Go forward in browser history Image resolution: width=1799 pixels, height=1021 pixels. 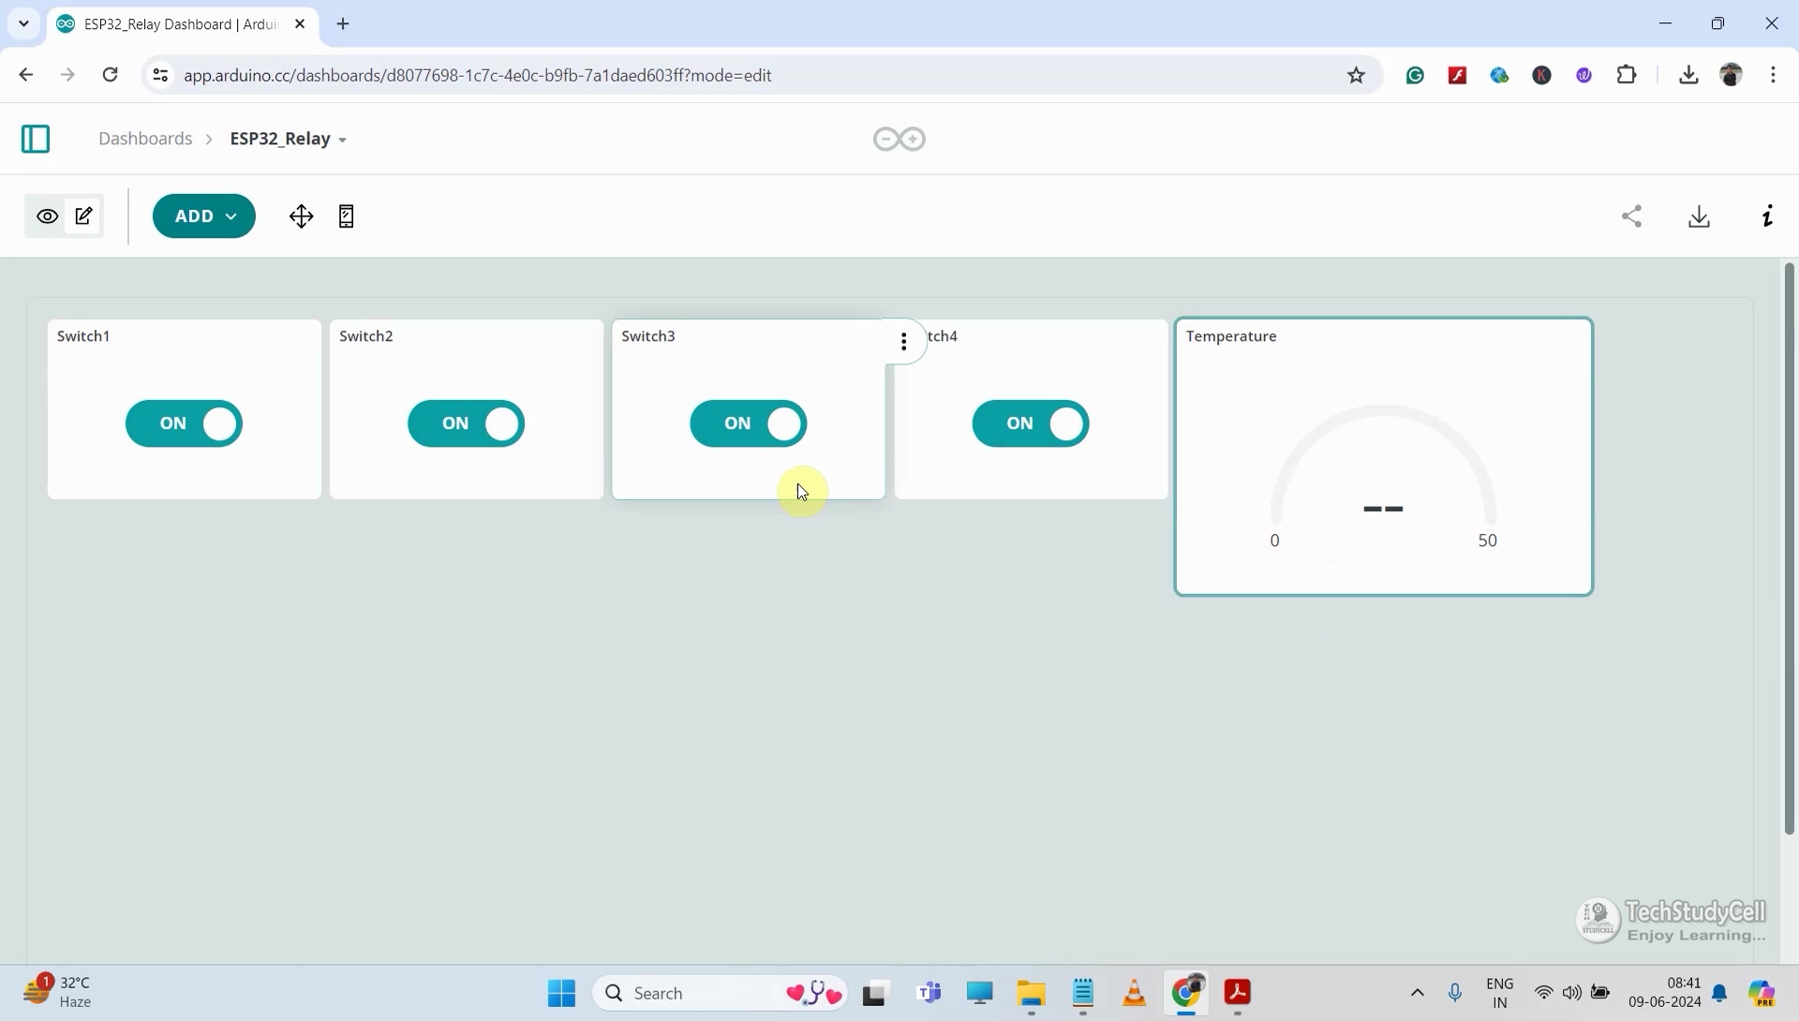[67, 75]
